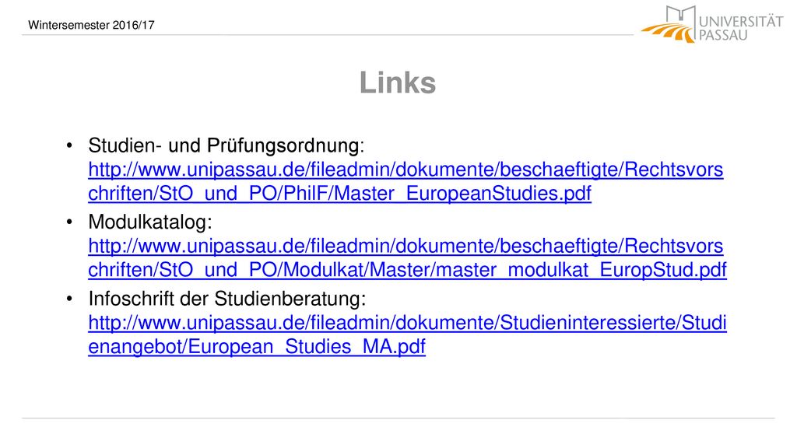Click the book outline atop the university logo
The height and width of the screenshot is (448, 797).
pos(680,14)
